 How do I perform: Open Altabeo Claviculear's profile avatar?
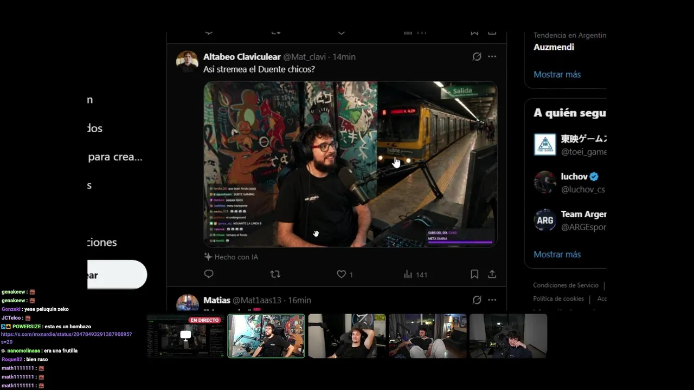(187, 62)
